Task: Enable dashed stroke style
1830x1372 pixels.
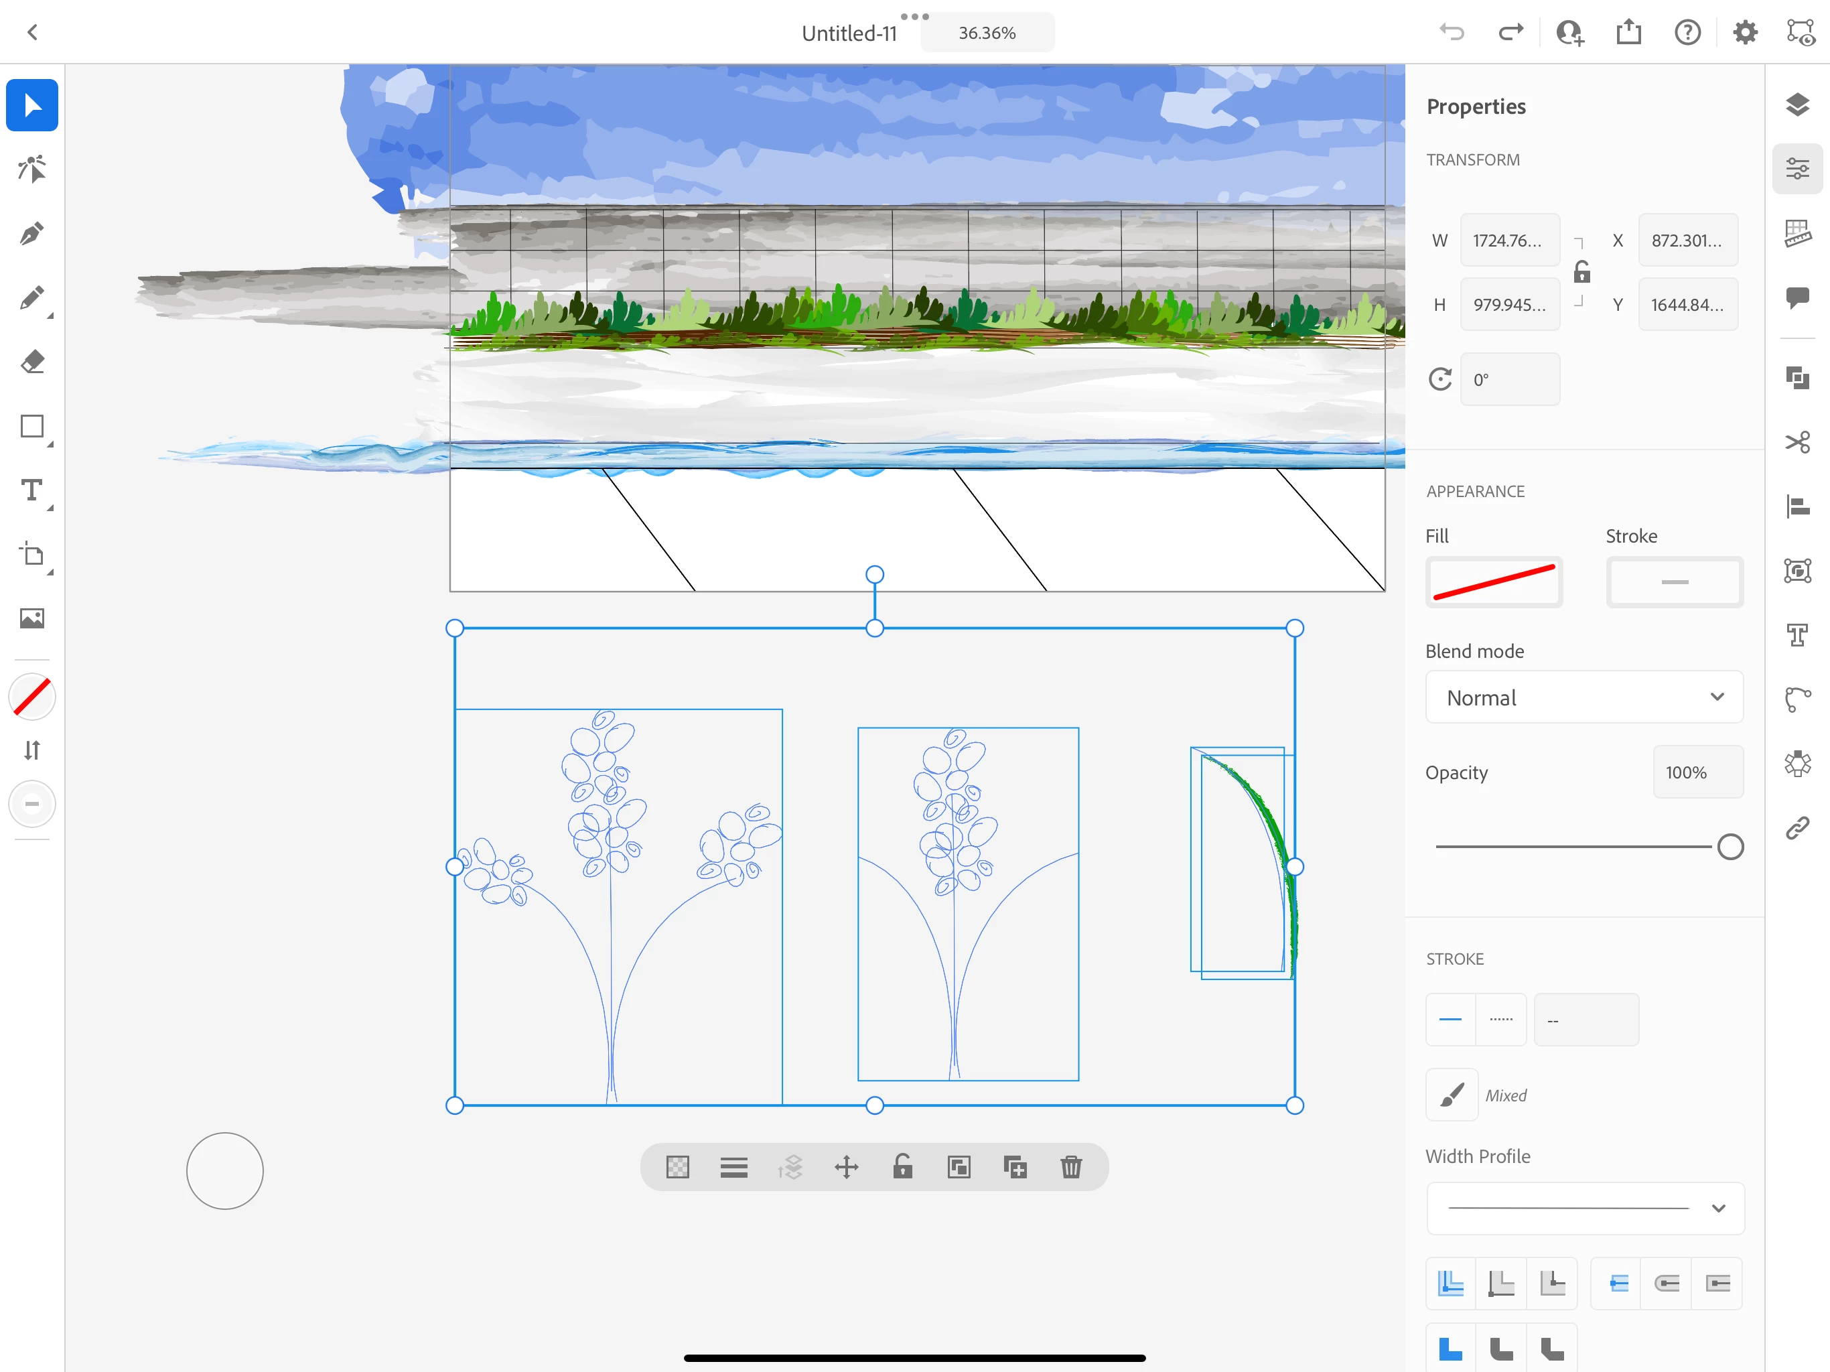Action: [1500, 1020]
